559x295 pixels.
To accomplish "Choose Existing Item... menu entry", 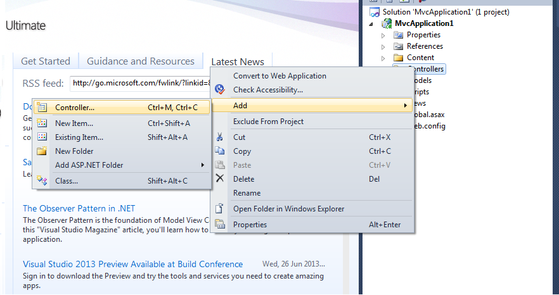I will (122, 137).
